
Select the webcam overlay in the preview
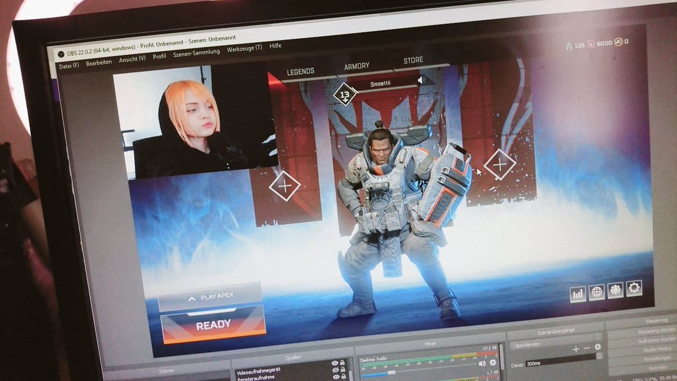(x=195, y=121)
